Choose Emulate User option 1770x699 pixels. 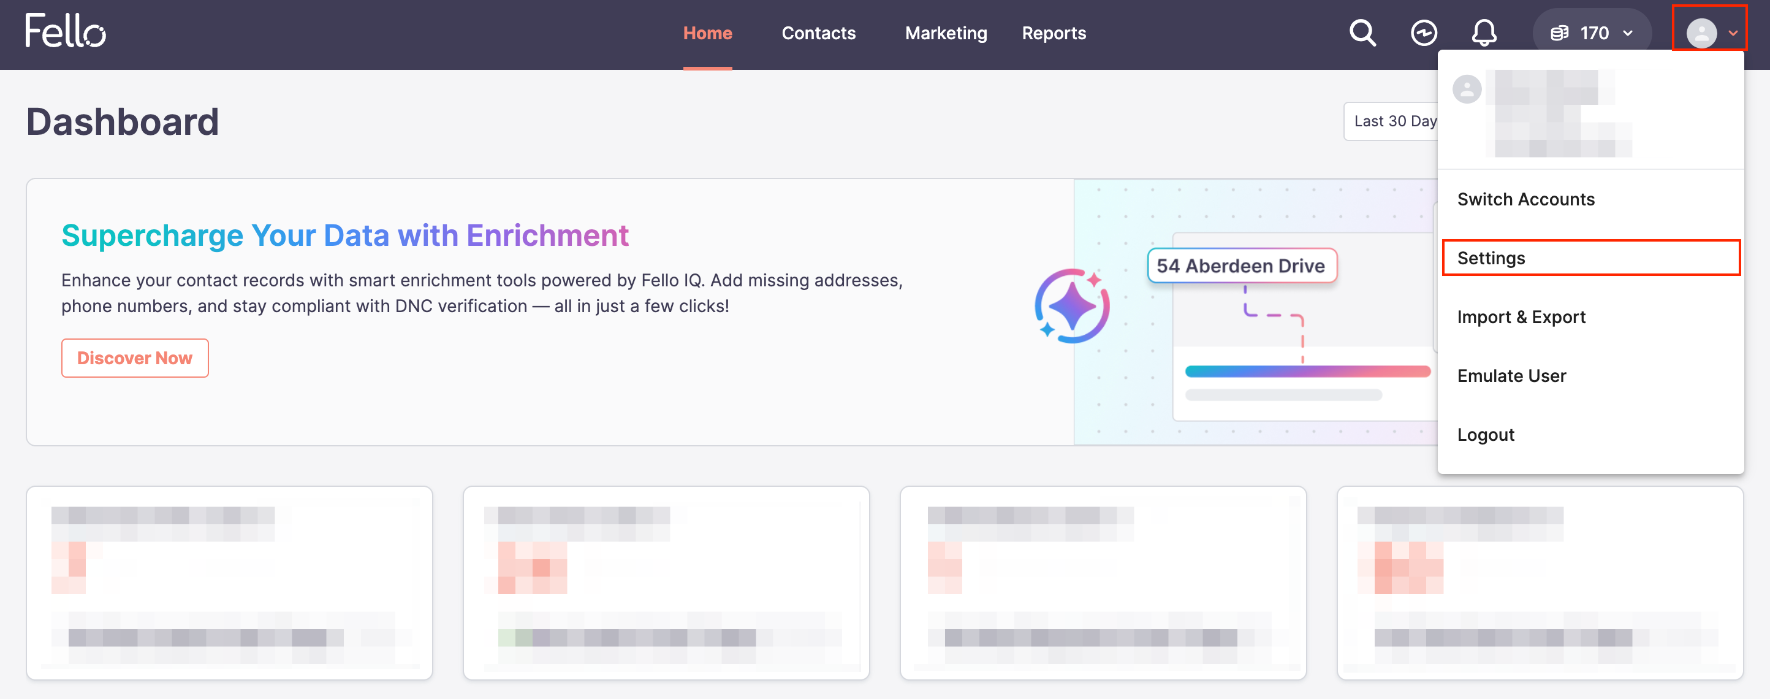pos(1590,376)
